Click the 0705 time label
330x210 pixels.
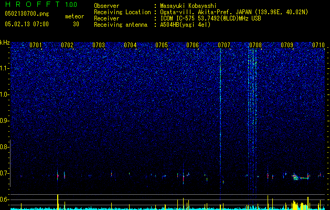coord(162,45)
